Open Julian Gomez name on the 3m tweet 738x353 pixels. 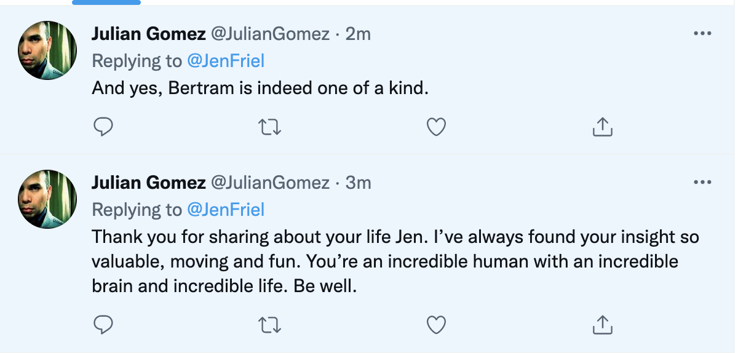coord(149,183)
